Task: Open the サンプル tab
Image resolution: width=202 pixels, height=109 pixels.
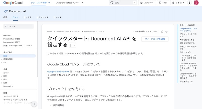Action: [x=27, y=17]
